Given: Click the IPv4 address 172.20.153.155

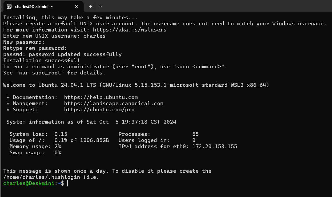Looking at the screenshot, I should point(214,147).
